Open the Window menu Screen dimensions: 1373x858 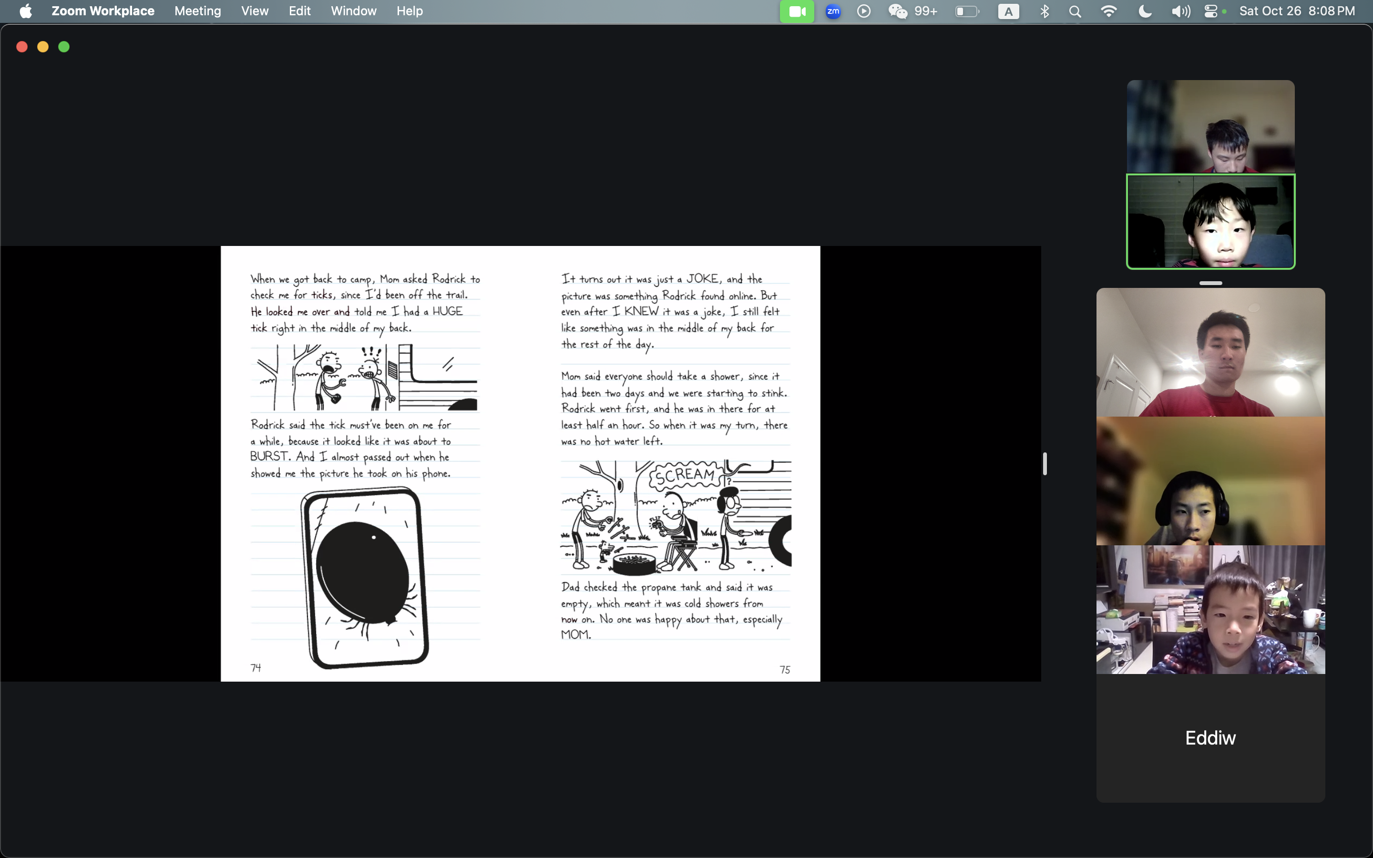coord(353,11)
